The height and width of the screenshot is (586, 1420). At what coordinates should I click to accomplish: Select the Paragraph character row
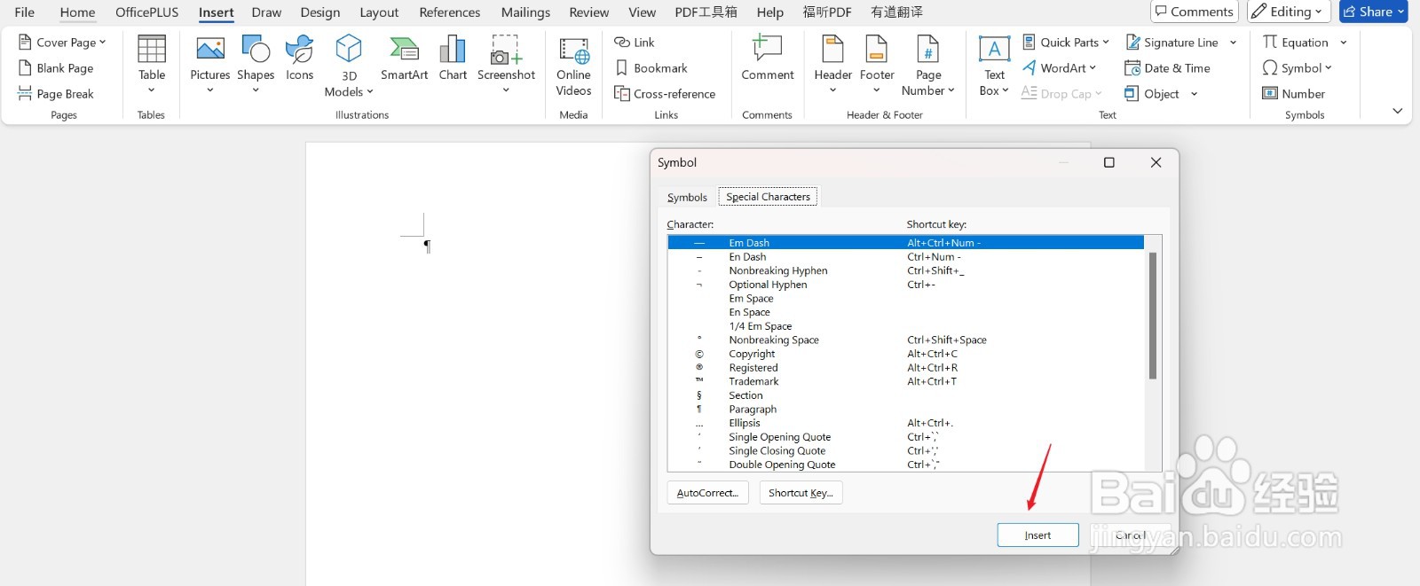[x=906, y=410]
